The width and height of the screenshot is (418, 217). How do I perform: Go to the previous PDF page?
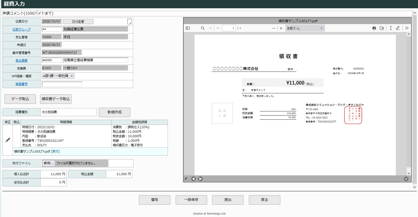pyautogui.click(x=211, y=28)
